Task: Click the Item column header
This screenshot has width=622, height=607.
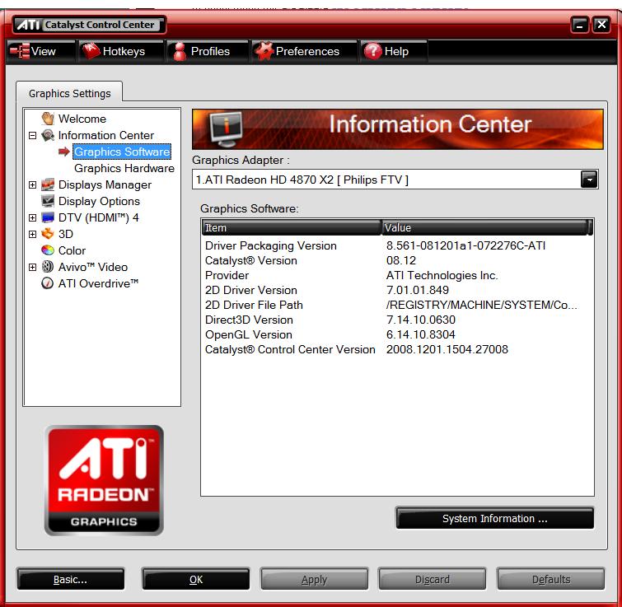Action: tap(291, 227)
